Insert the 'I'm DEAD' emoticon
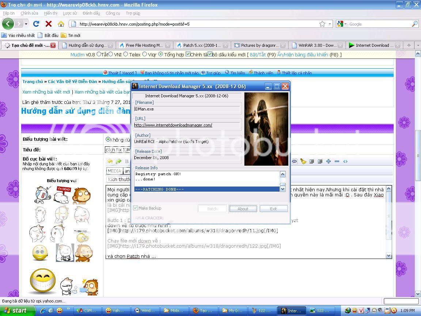The height and width of the screenshot is (316, 421). click(62, 195)
